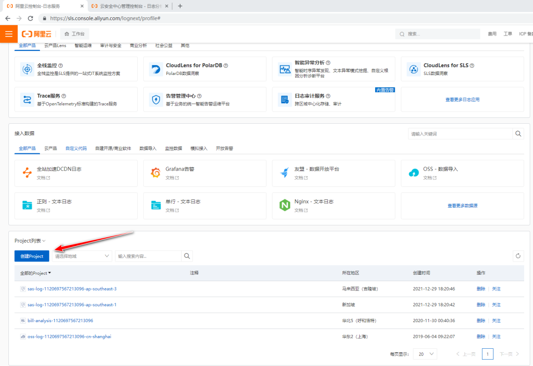Click the Grafana告警 icon

155,173
